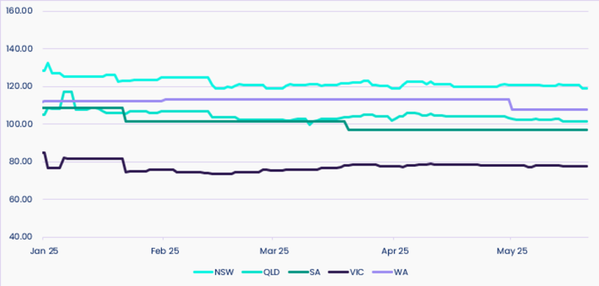Viewport: 599px width, 286px height.
Task: Select the Apr 25 axis label
Action: click(394, 252)
